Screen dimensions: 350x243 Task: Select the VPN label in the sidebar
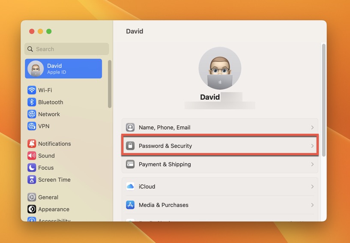(x=44, y=126)
